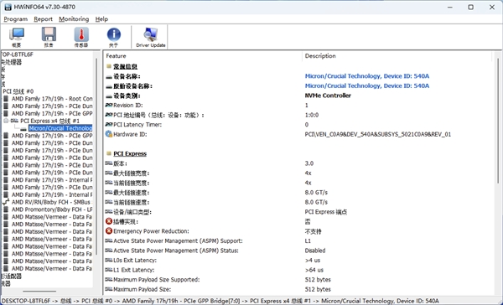
Task: Open the Help menu
Action: (x=101, y=19)
